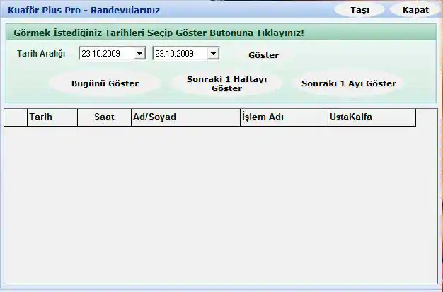Show next month with Sonraki 1 Ayı Göster
443x292 pixels.
click(x=348, y=83)
